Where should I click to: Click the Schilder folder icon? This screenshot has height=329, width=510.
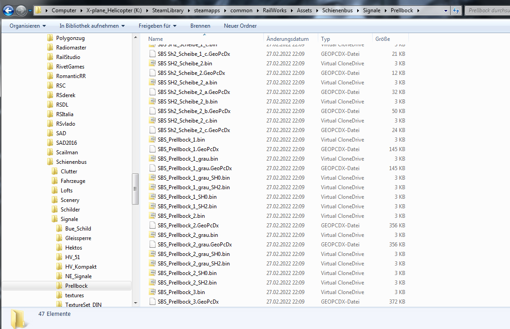pyautogui.click(x=55, y=210)
